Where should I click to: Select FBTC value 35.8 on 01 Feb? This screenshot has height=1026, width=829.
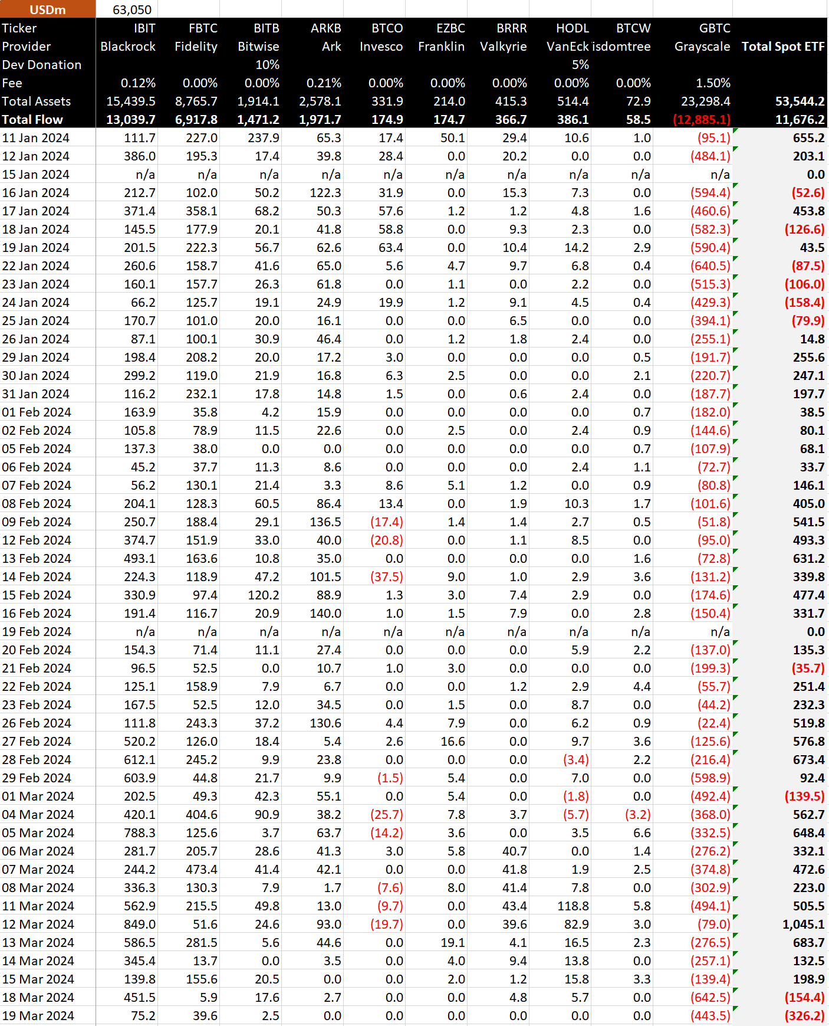[x=205, y=412]
